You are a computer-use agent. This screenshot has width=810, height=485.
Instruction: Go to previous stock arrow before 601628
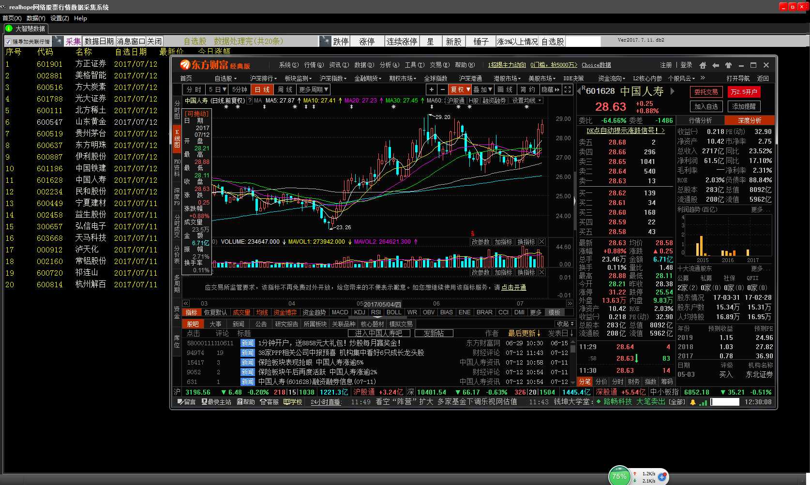(x=579, y=91)
